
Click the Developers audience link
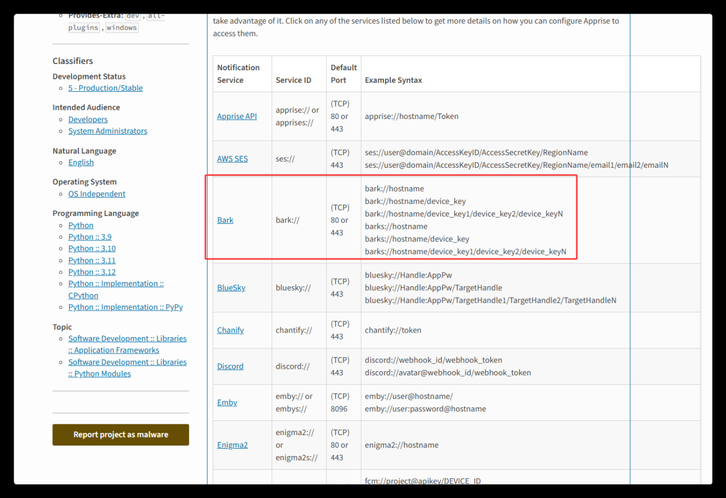point(88,119)
